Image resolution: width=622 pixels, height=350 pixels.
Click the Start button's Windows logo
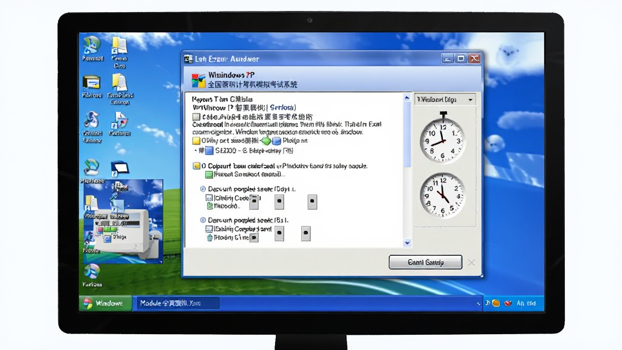pyautogui.click(x=87, y=304)
